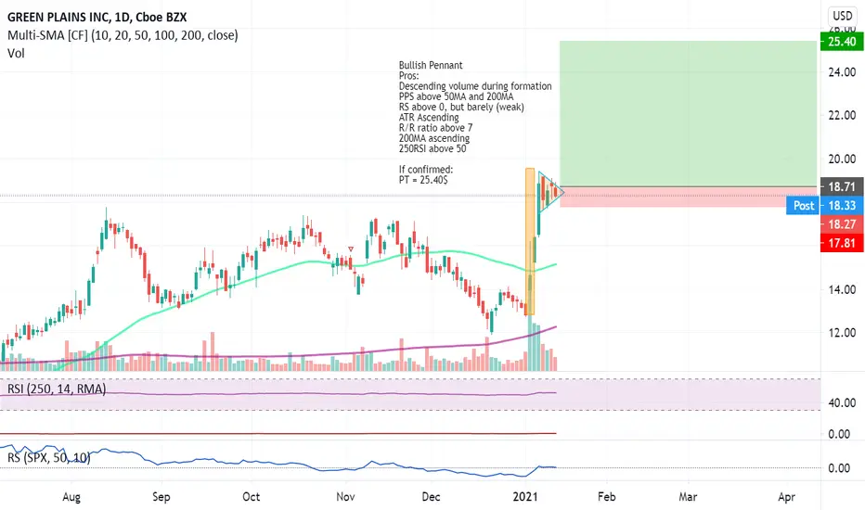Click the 20.00 price scale value

pos(842,159)
